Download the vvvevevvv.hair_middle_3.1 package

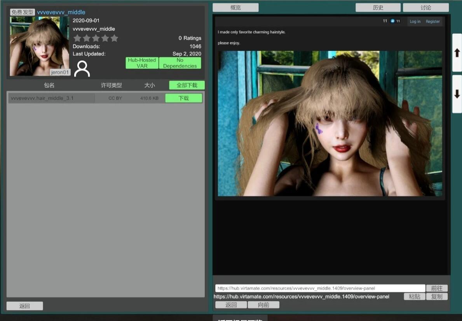tap(183, 98)
